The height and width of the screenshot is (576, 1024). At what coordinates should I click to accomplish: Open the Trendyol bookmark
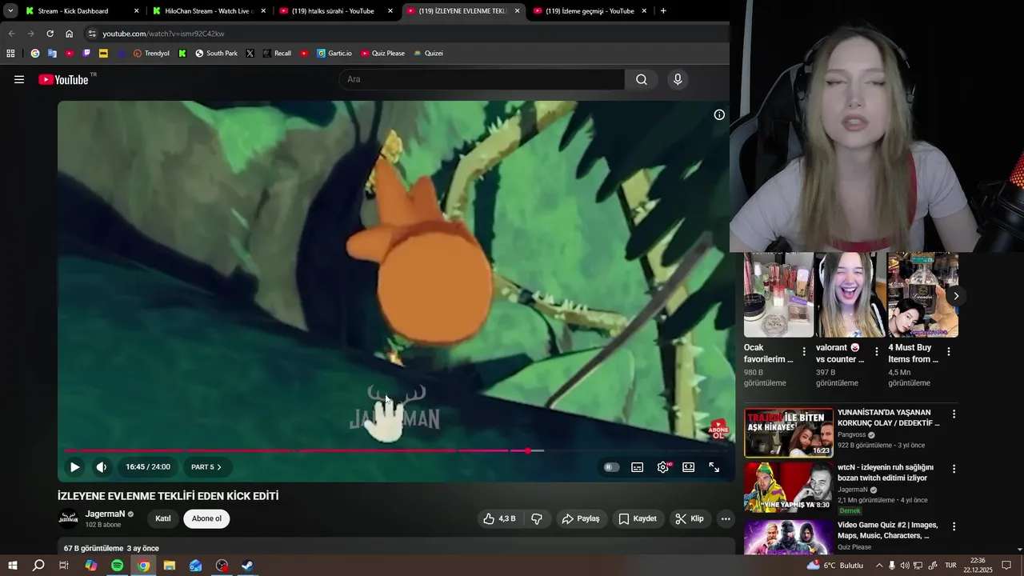[151, 54]
